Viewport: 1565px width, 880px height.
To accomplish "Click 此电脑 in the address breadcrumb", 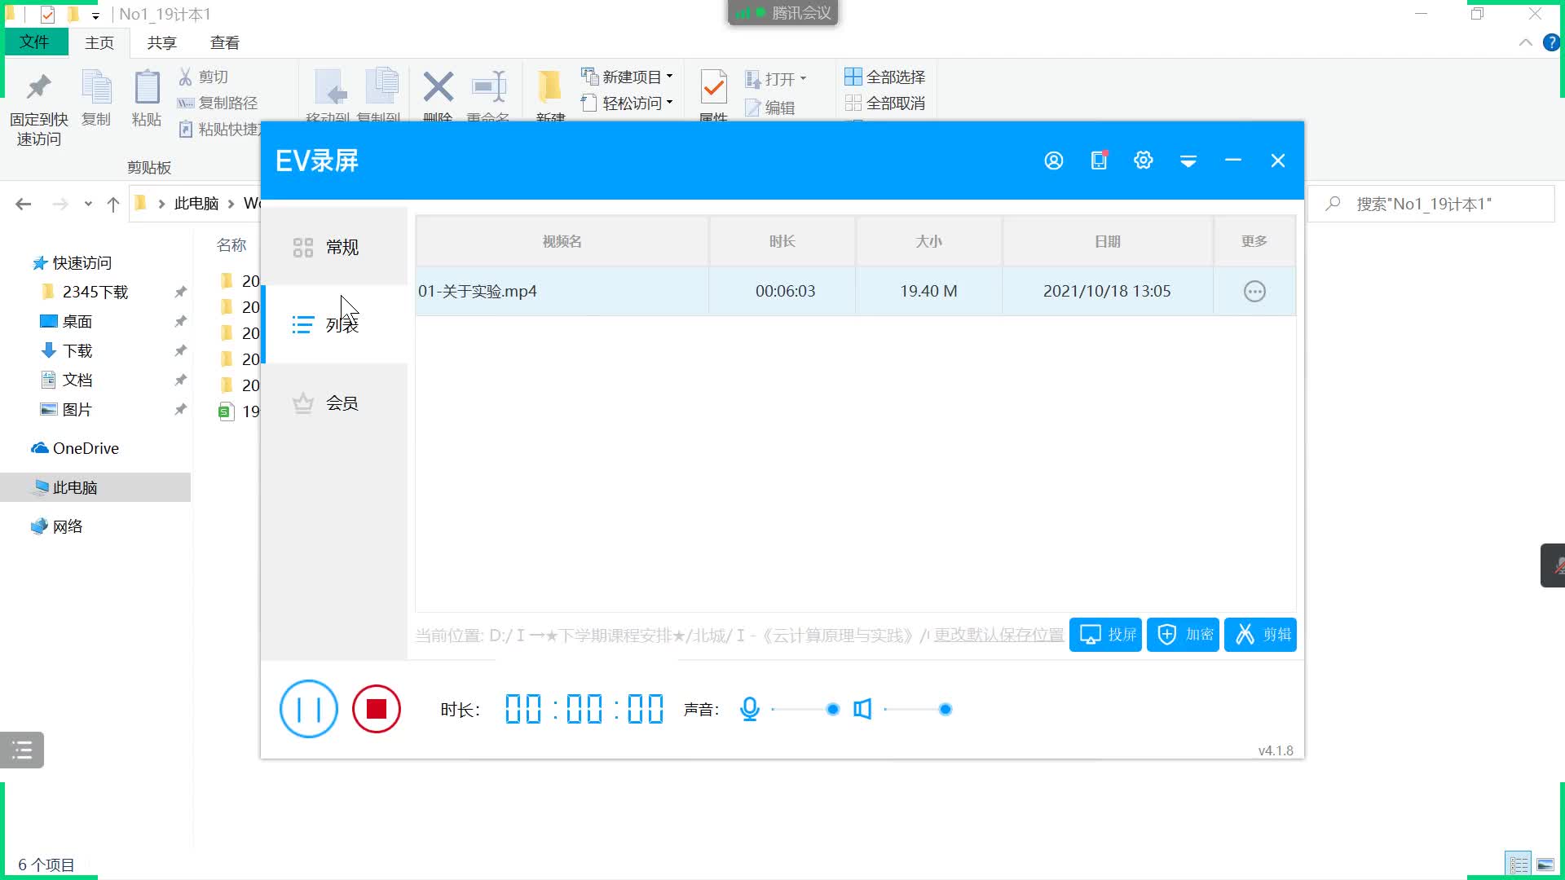I will point(196,204).
